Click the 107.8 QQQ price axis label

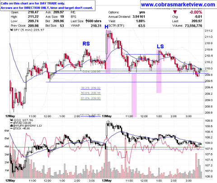[209, 149]
